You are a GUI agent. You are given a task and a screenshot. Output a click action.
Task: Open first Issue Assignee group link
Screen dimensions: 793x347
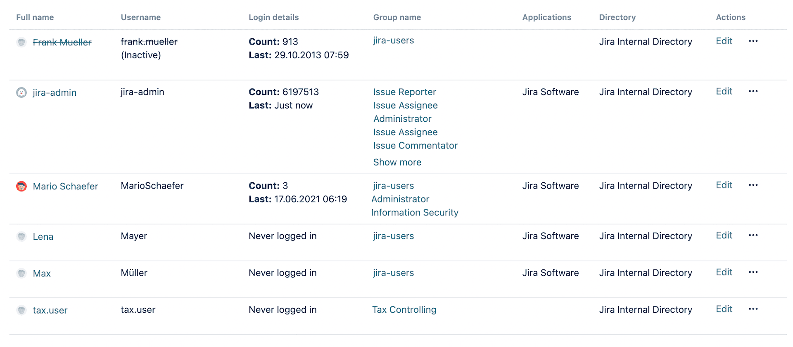click(405, 105)
